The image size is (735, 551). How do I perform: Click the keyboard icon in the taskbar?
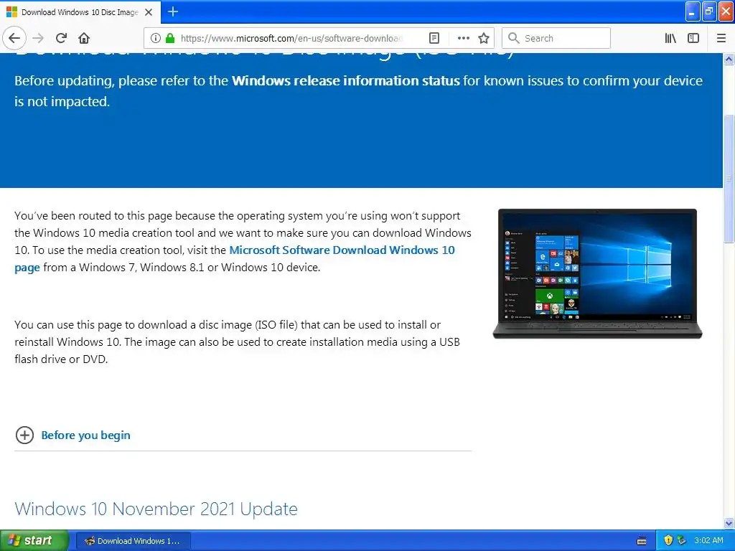pos(642,541)
